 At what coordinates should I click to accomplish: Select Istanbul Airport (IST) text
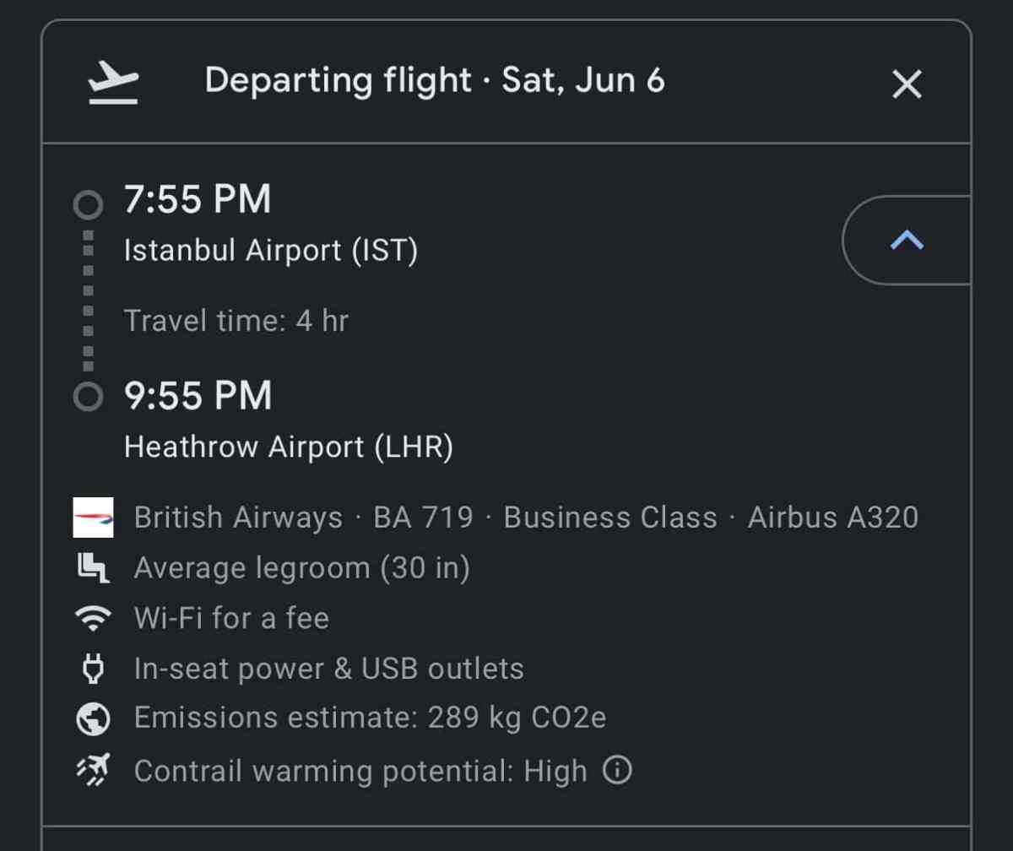270,251
